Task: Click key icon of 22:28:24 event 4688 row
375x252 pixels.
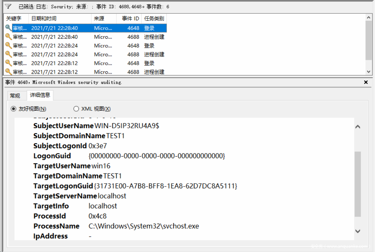Action: (8, 54)
